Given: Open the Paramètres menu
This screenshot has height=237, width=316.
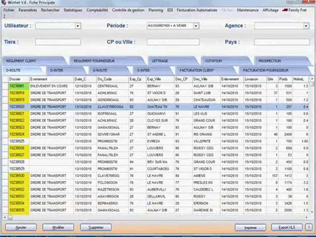Looking at the screenshot, I should point(28,10).
